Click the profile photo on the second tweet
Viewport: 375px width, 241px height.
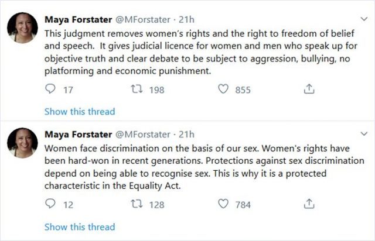click(x=23, y=143)
